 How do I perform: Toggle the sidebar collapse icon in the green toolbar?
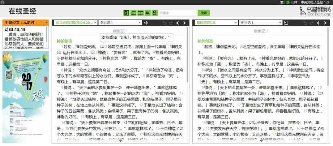[x=126, y=13]
